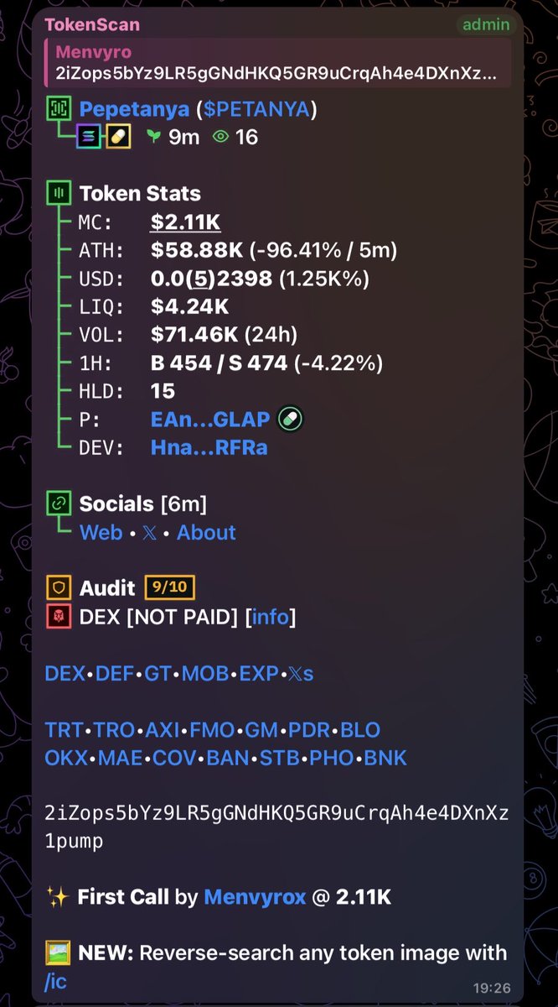558x1007 pixels.
Task: Tap the VOL value $71.46K
Action: 194,335
